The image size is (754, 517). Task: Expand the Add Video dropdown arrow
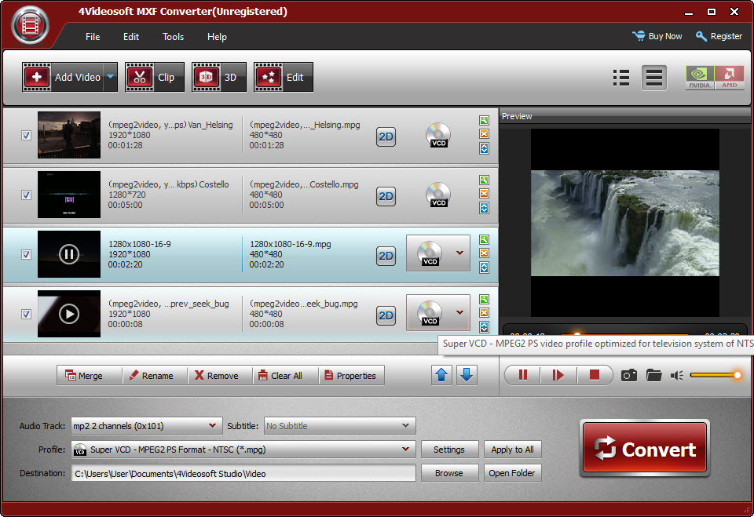[111, 77]
